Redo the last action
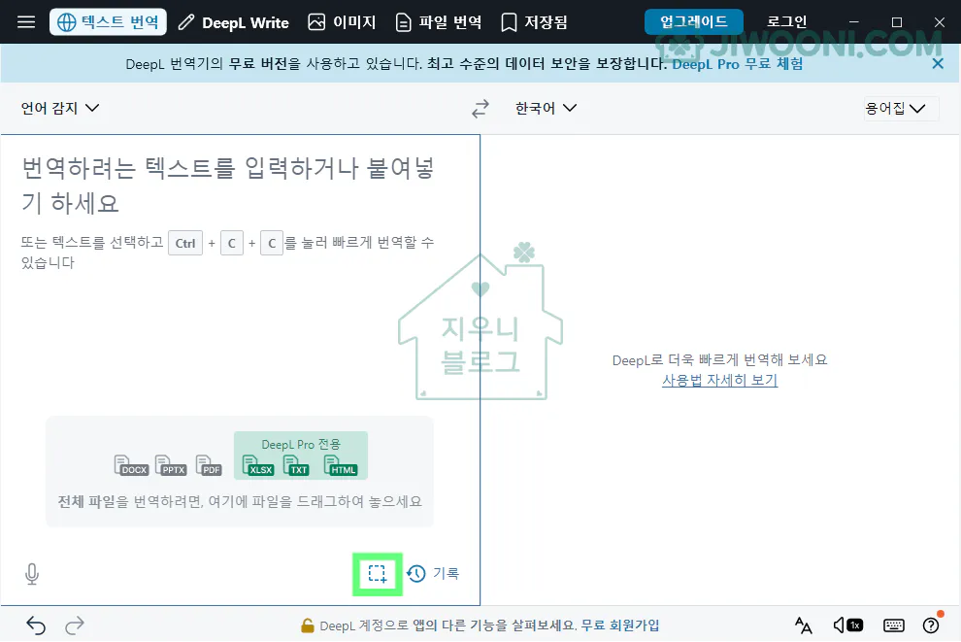Screen dimensions: 961x642 [x=75, y=625]
